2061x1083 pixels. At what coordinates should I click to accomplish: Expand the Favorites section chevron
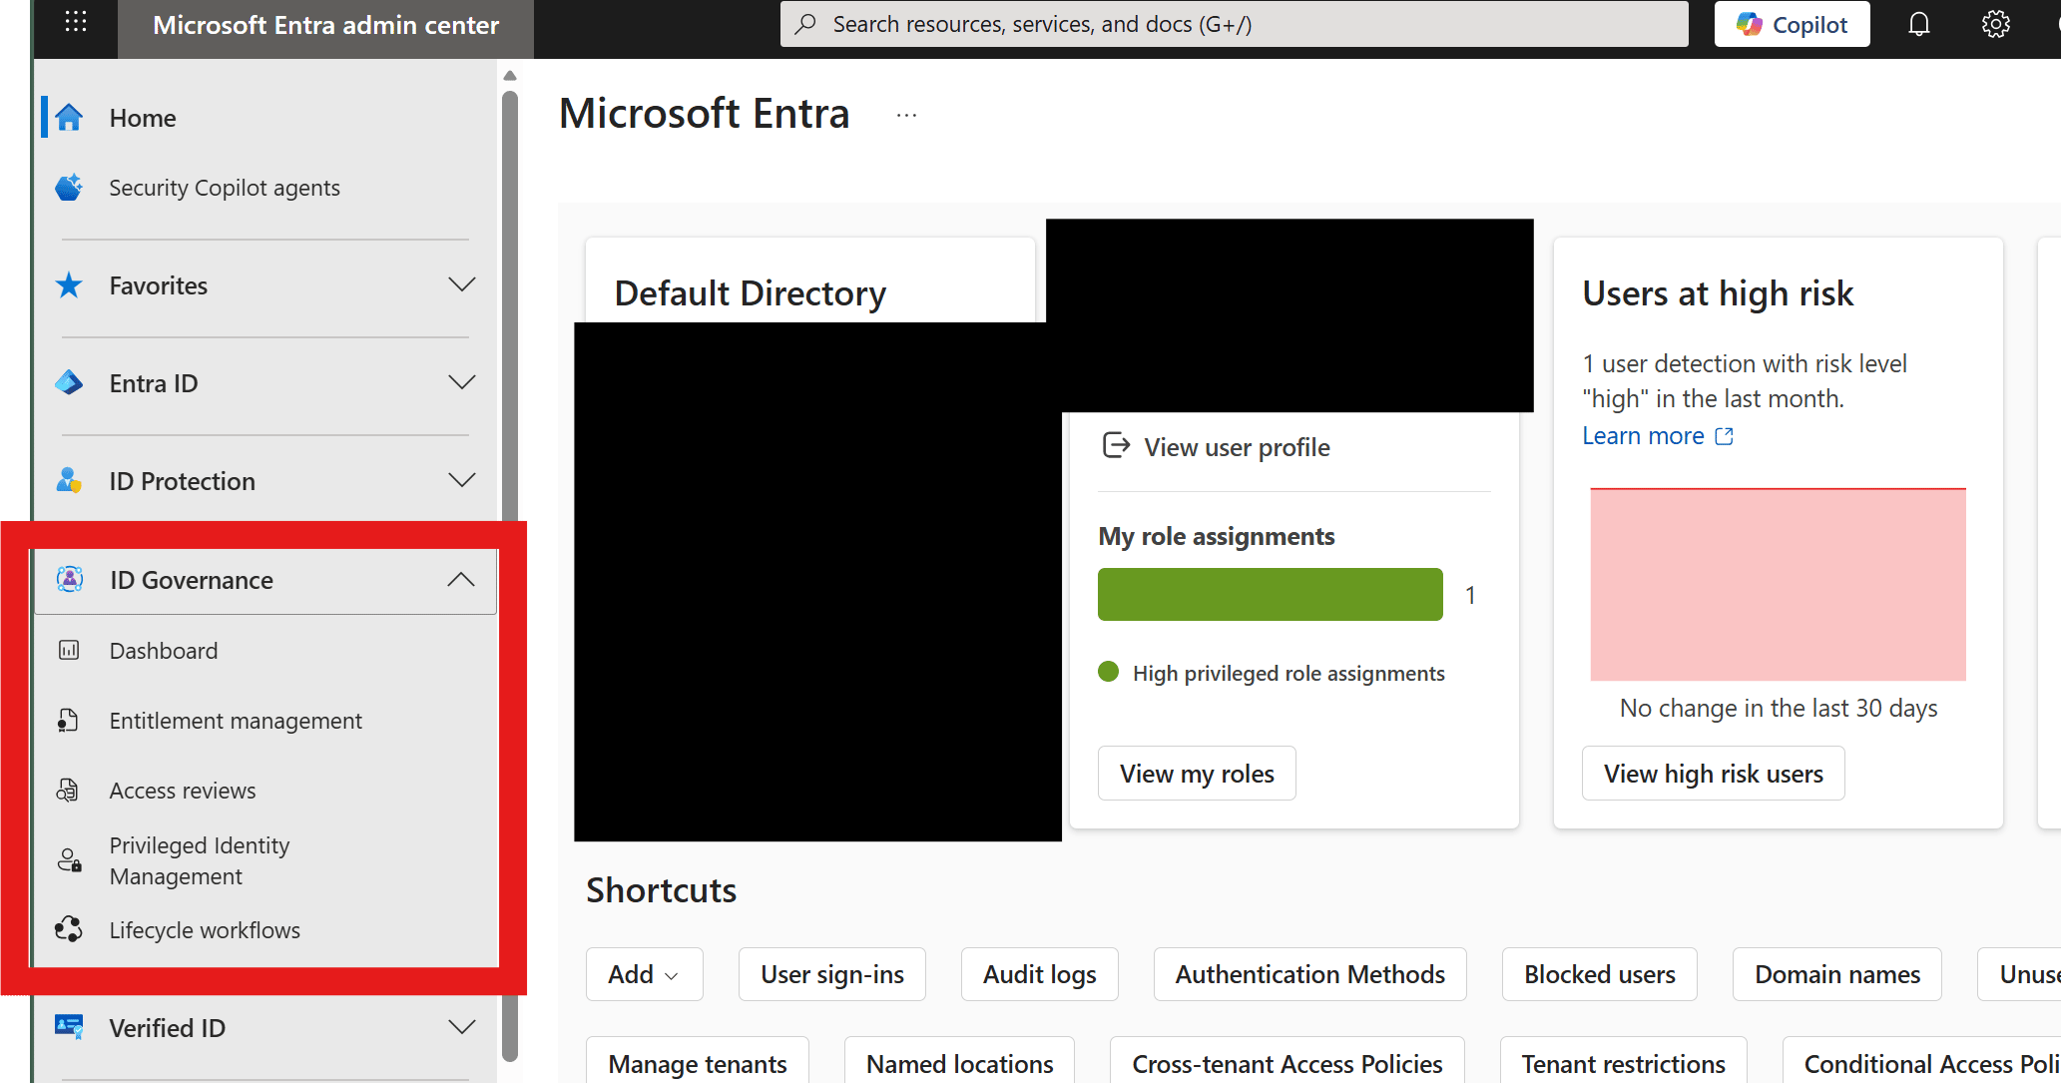coord(461,285)
